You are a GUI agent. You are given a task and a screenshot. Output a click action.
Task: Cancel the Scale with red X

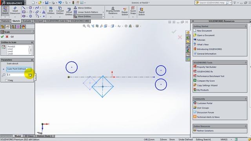pyautogui.click(x=7, y=36)
